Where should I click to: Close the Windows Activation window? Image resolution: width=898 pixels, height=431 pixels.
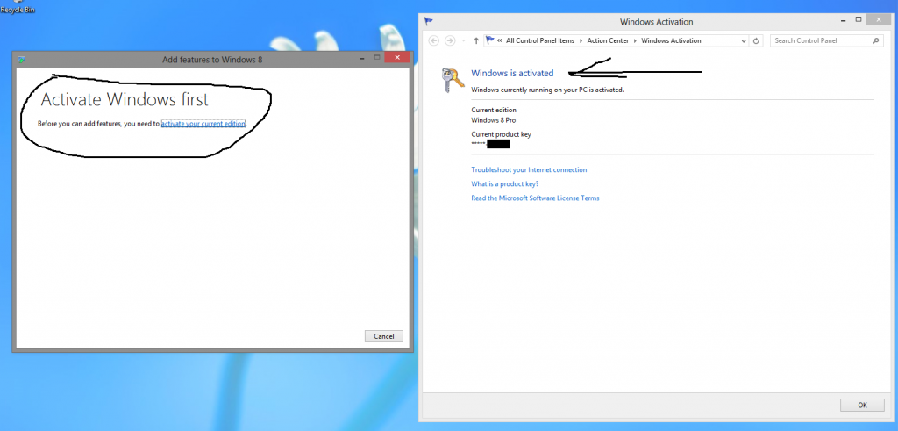(878, 20)
